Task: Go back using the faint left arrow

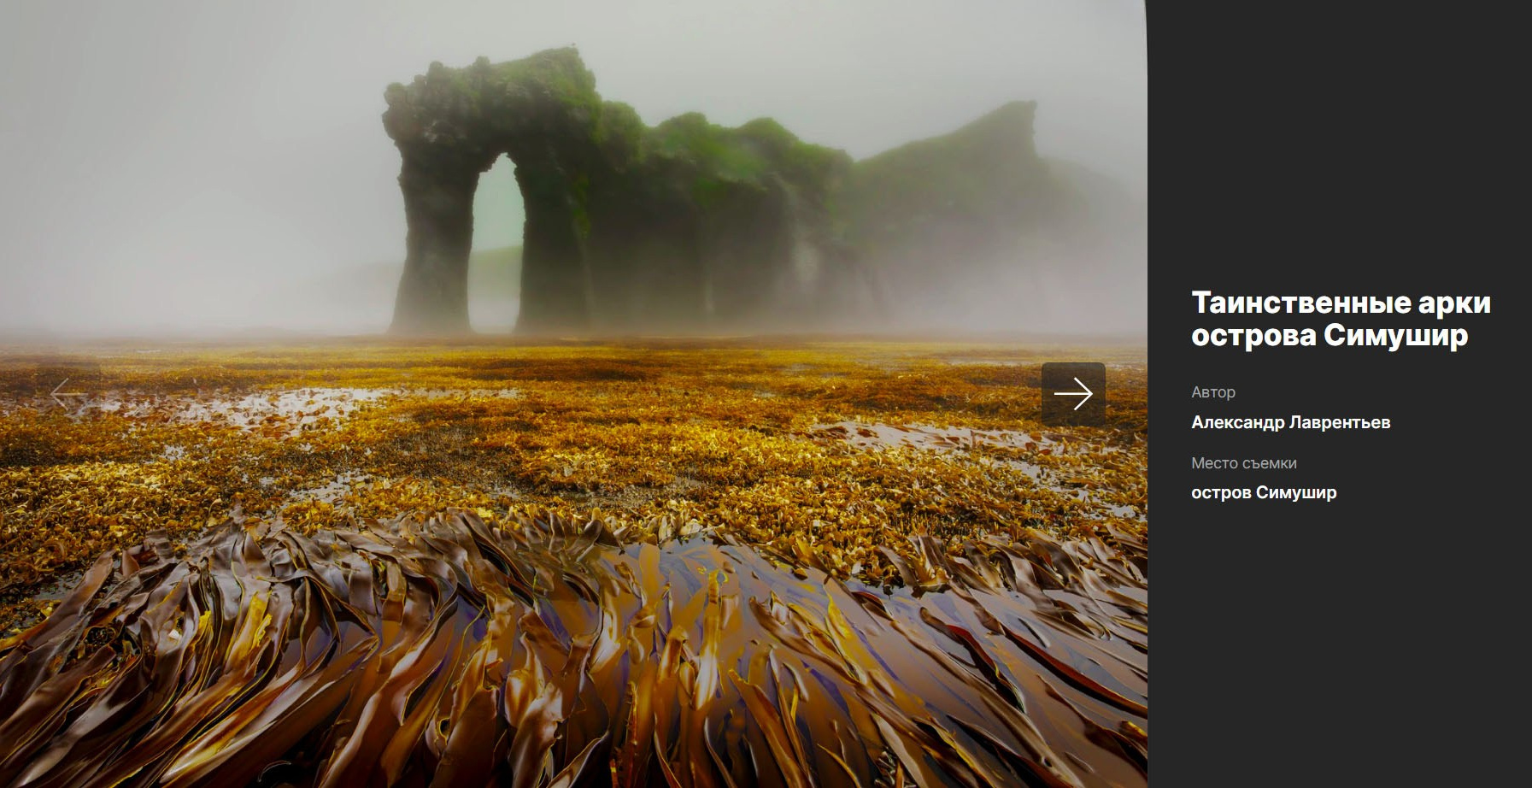Action: (x=68, y=394)
